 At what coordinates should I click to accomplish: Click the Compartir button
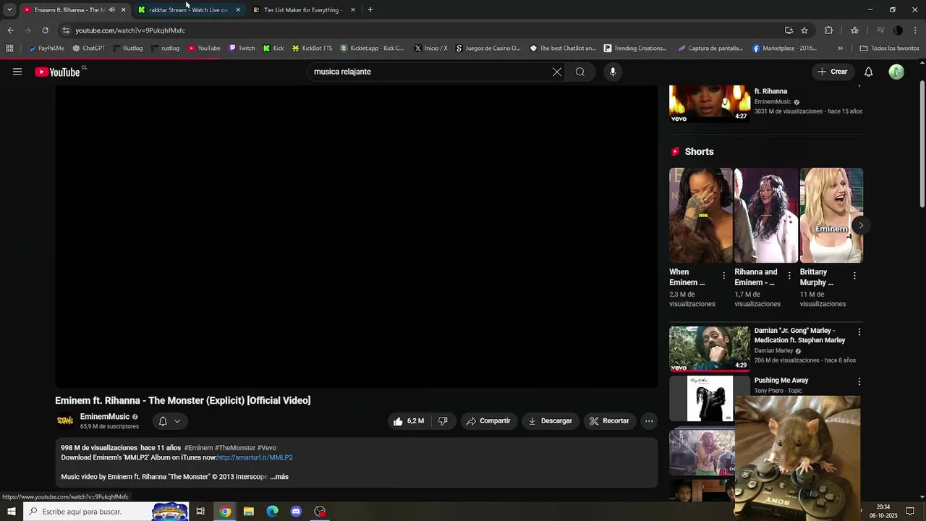coord(488,421)
